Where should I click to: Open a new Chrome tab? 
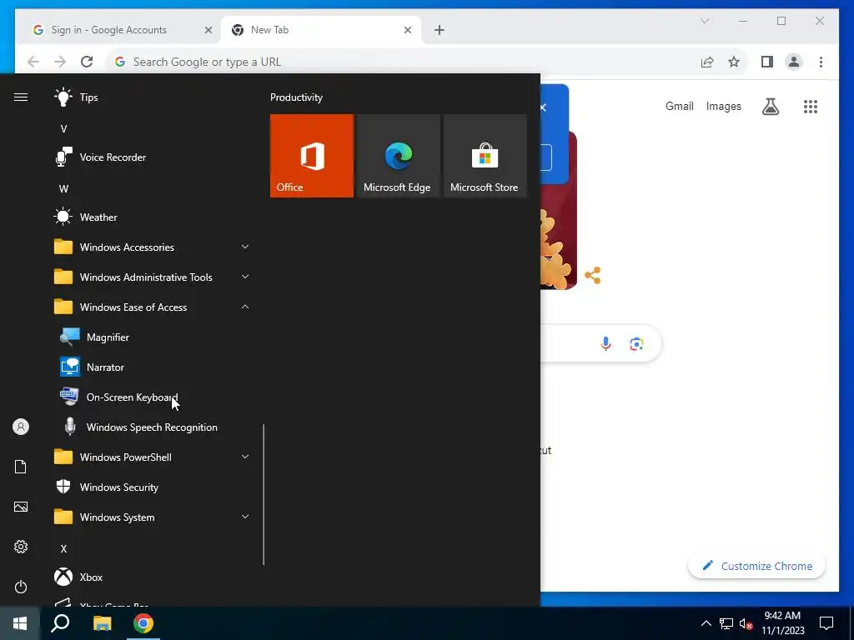click(439, 30)
